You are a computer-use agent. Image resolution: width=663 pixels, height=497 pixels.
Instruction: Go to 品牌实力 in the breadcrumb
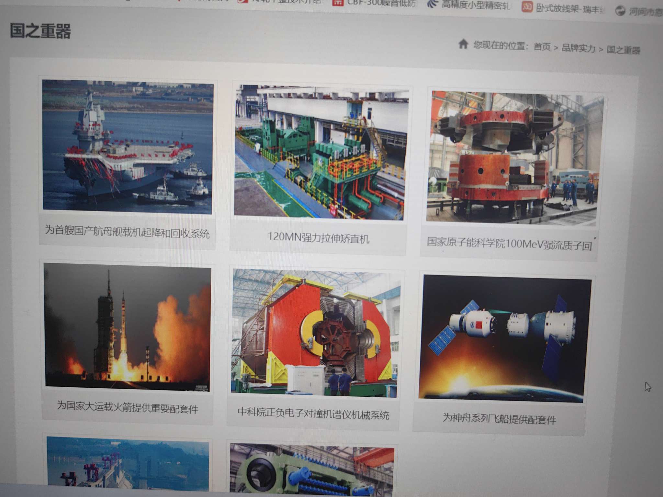pos(578,48)
